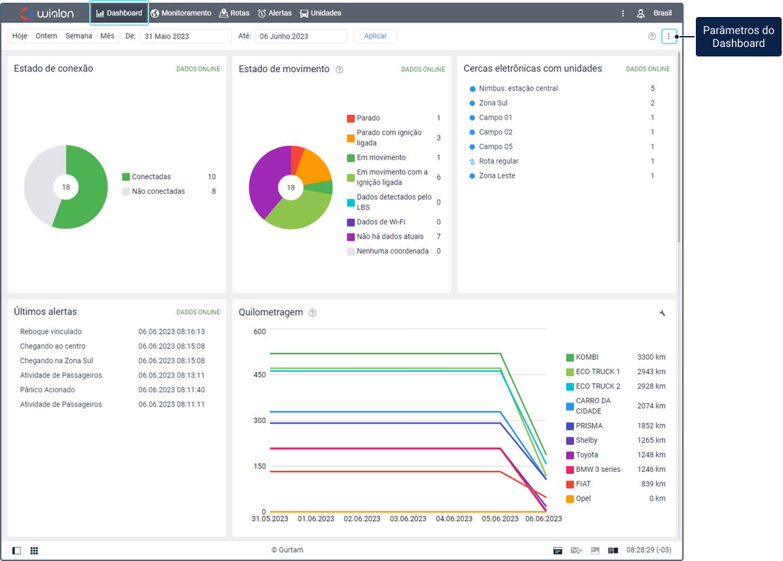Open the three-dot menu in top navigation bar
Screen dimensions: 783x561
(x=622, y=13)
